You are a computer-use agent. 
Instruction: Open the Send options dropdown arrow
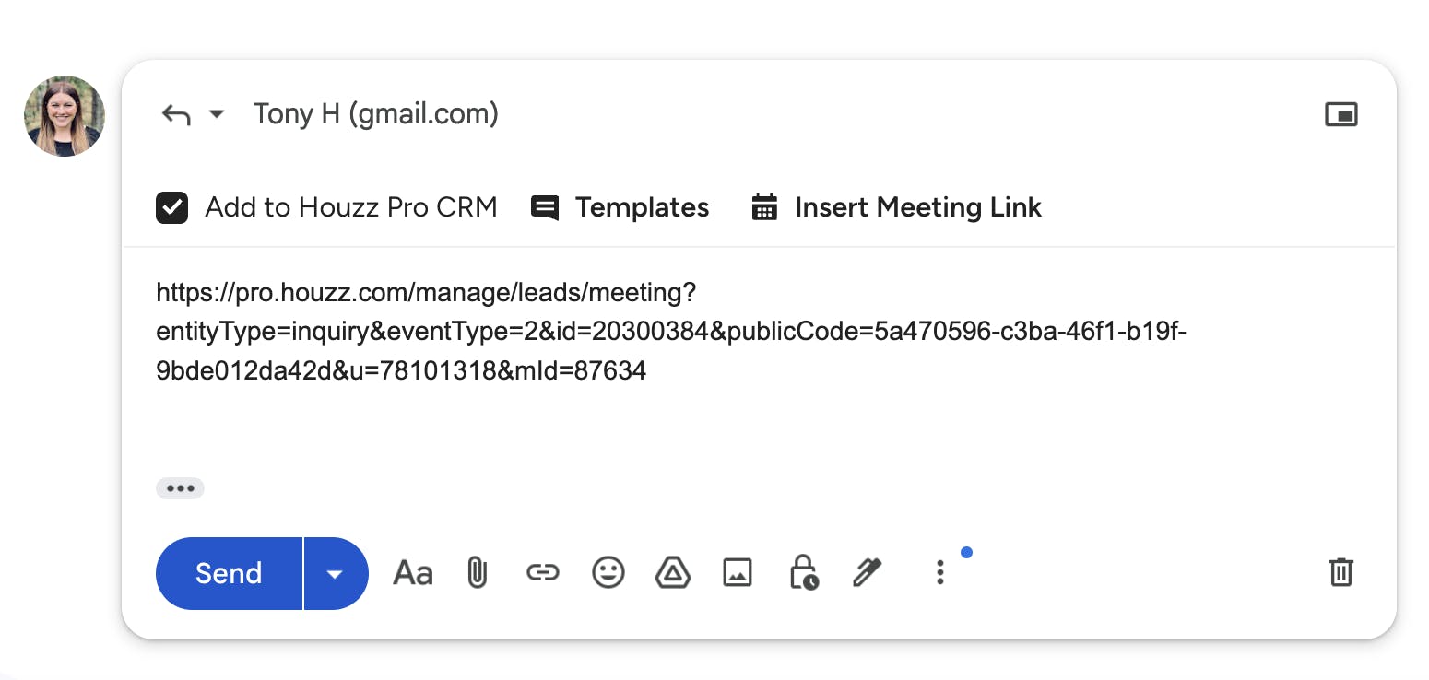coord(336,573)
